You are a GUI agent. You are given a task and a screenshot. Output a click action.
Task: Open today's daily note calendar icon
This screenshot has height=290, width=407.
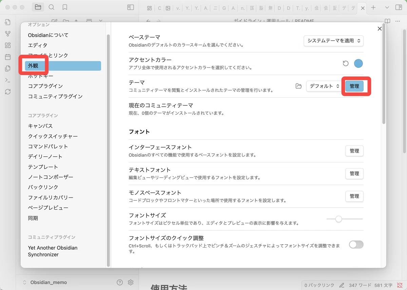tap(8, 57)
